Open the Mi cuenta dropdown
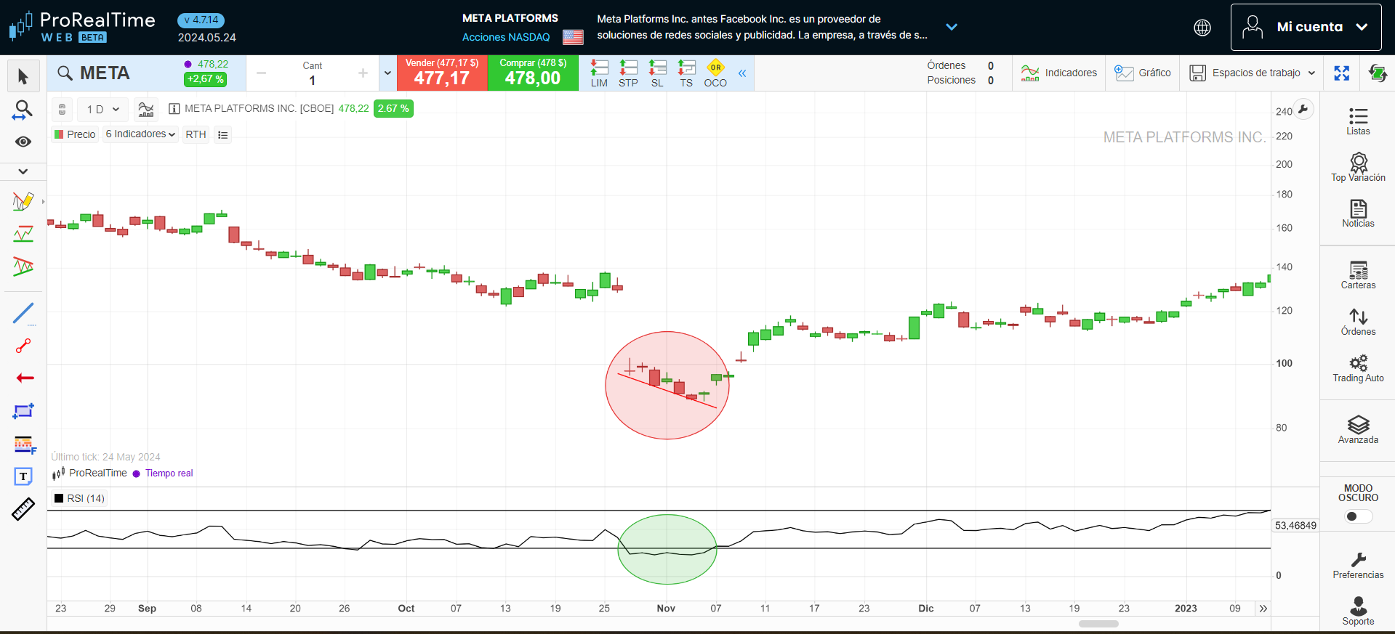Screen dimensions: 1395x634 point(1306,27)
